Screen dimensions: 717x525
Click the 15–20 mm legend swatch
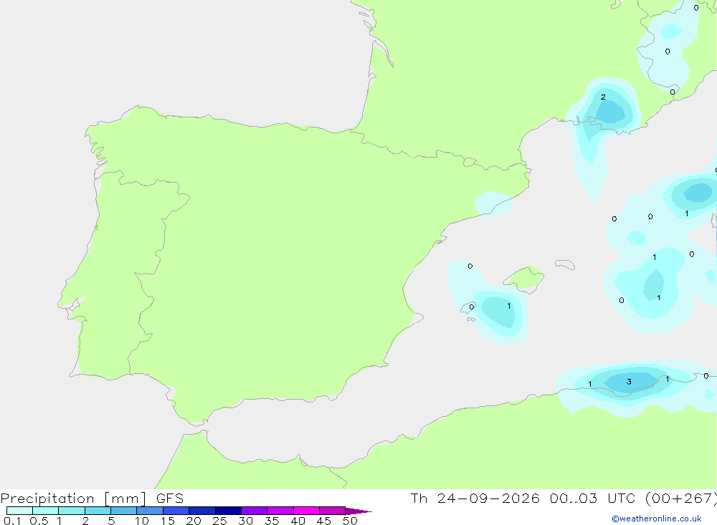[x=176, y=511]
